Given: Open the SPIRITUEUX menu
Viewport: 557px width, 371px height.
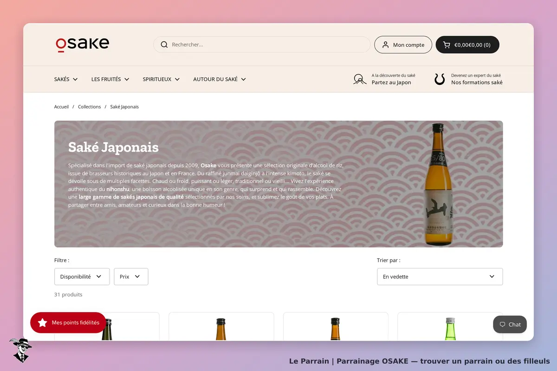Looking at the screenshot, I should point(161,79).
